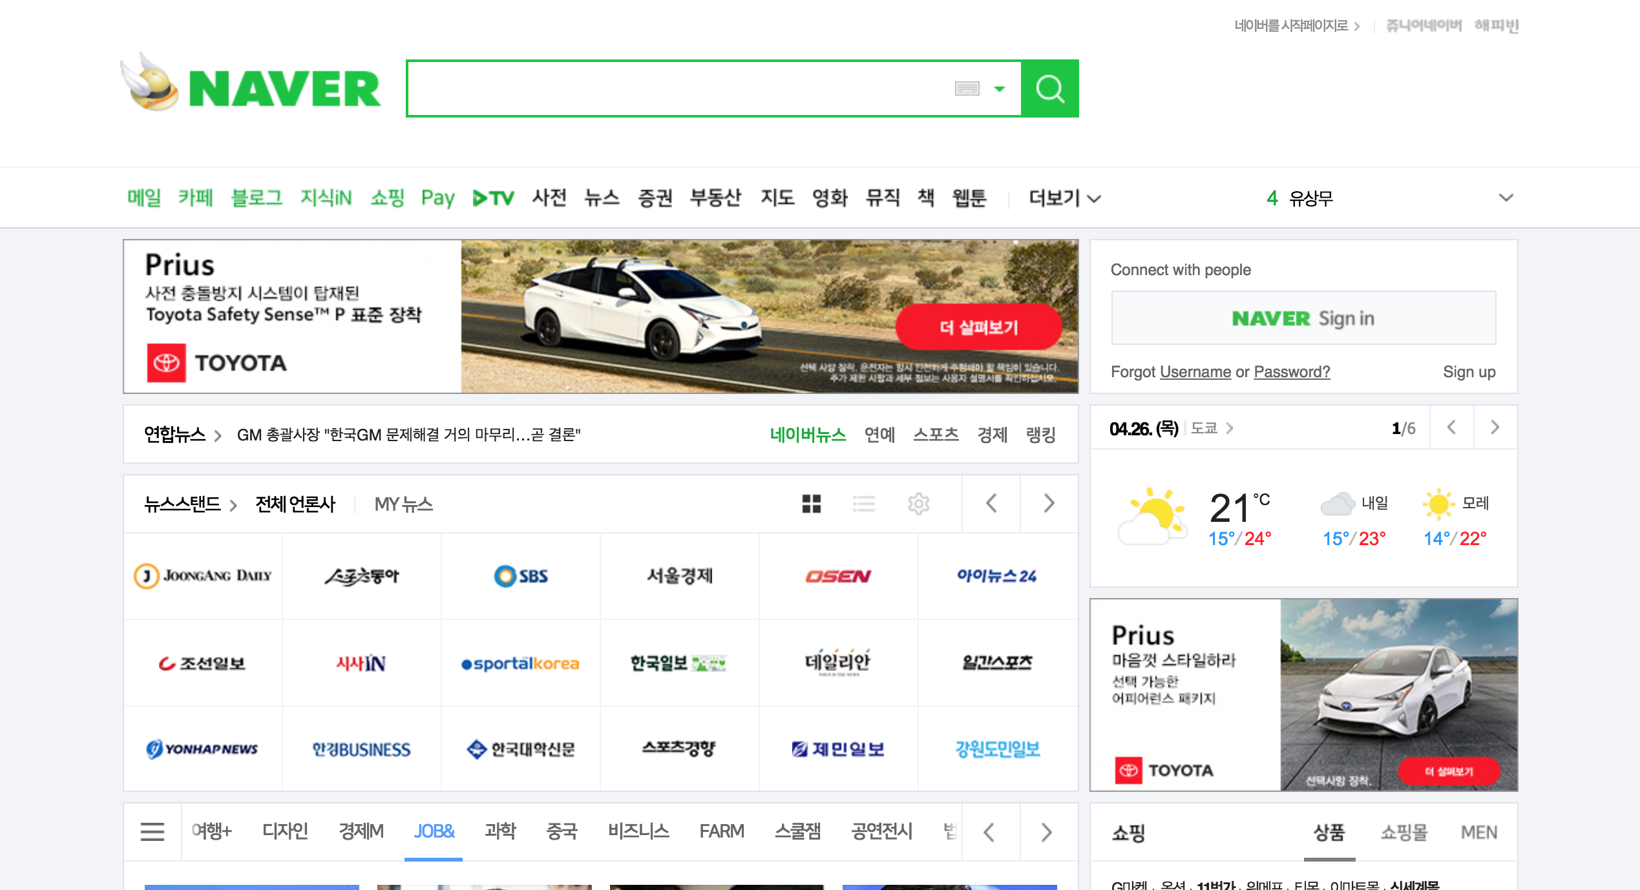
Task: Open 지도 in the navigation bar
Action: tap(777, 198)
